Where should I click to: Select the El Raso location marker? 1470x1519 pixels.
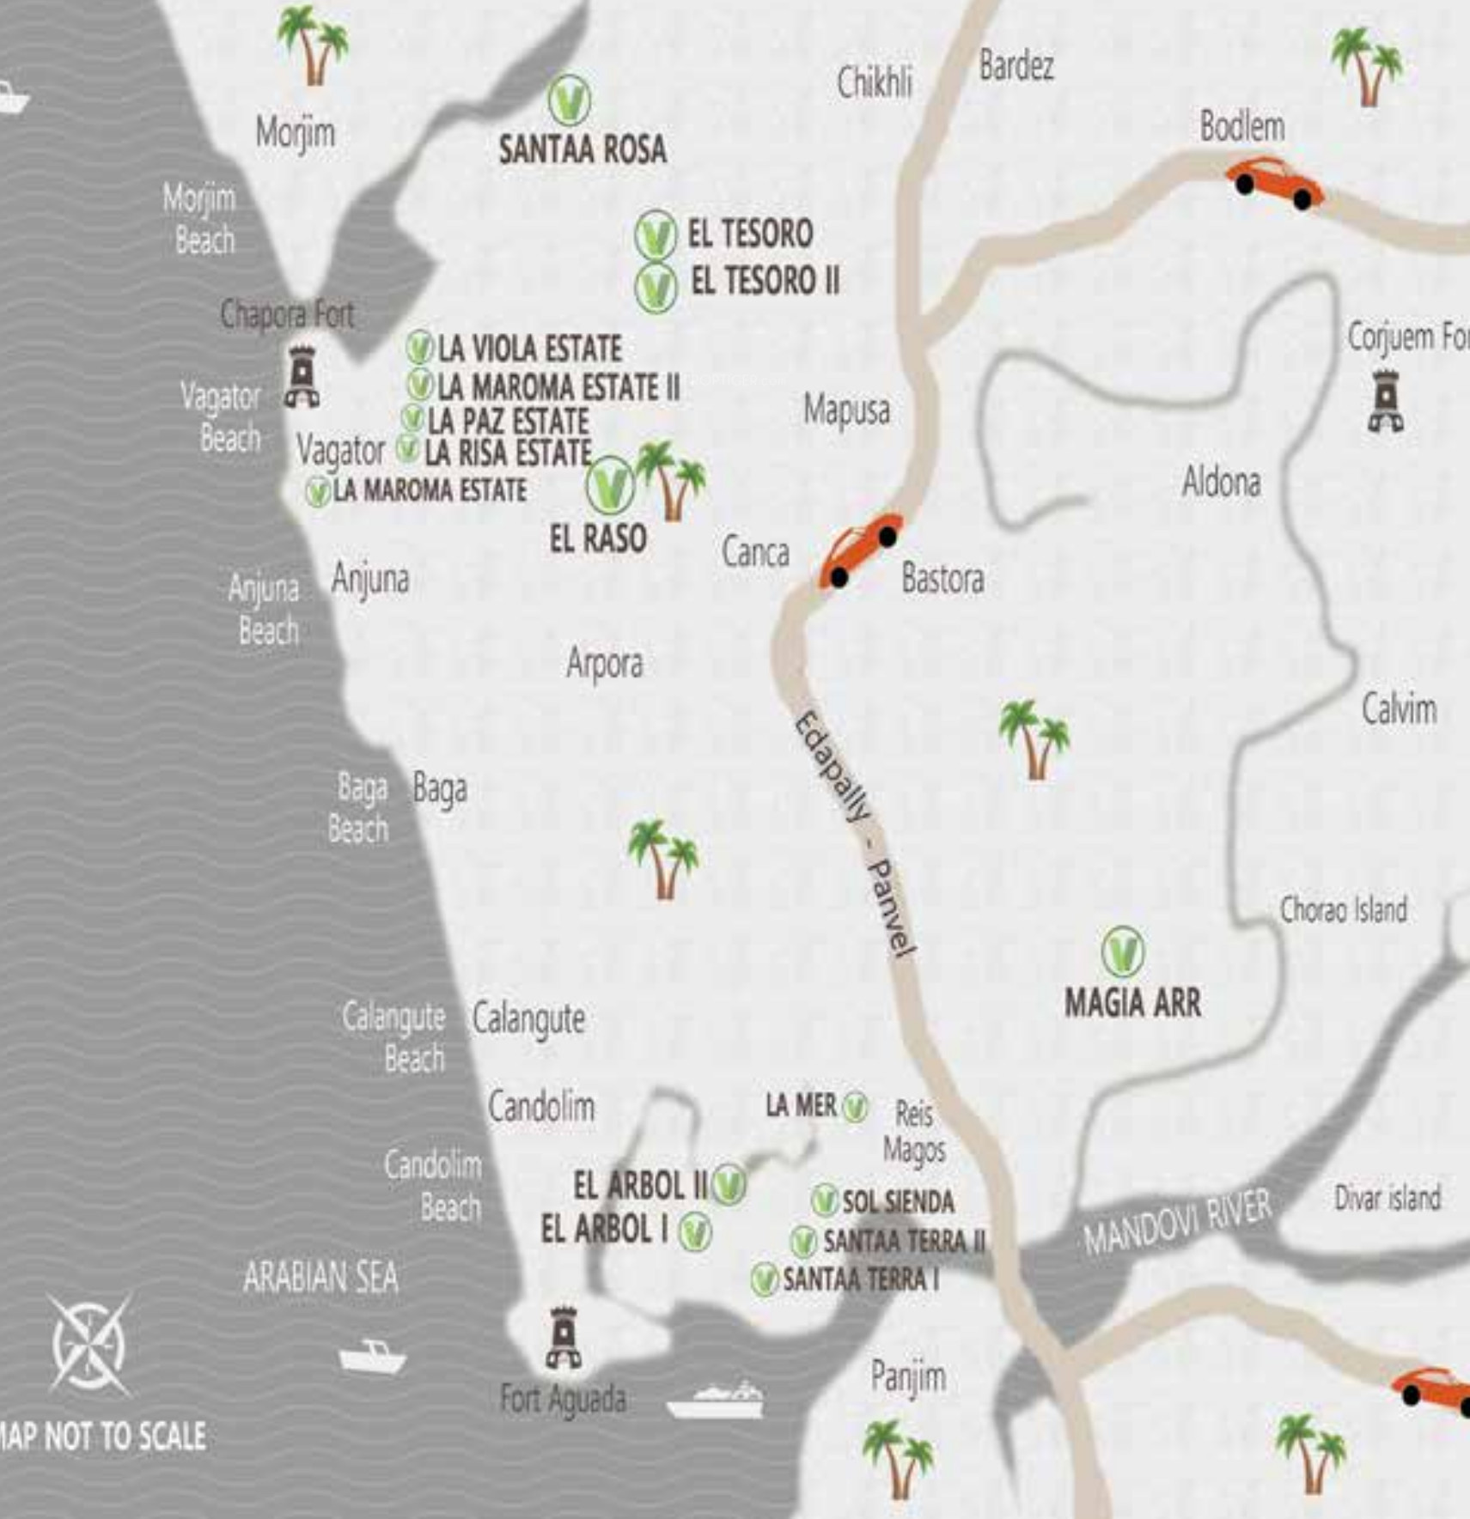point(610,486)
